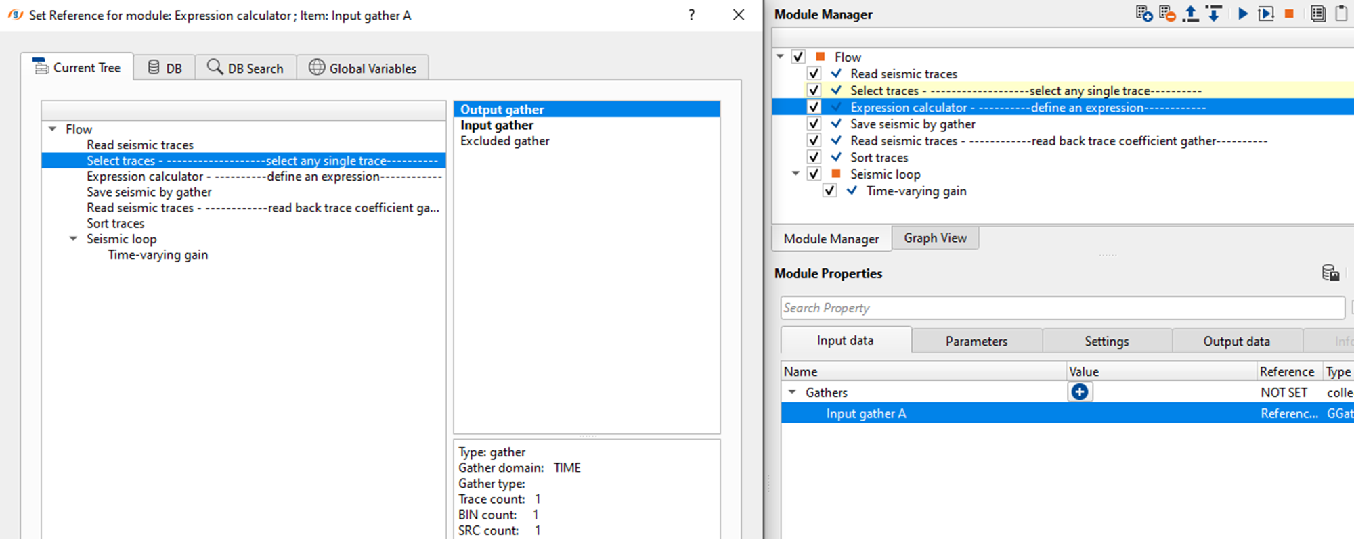Disable the Sort traces module checkbox
Viewport: 1354px width, 539px height.
814,158
